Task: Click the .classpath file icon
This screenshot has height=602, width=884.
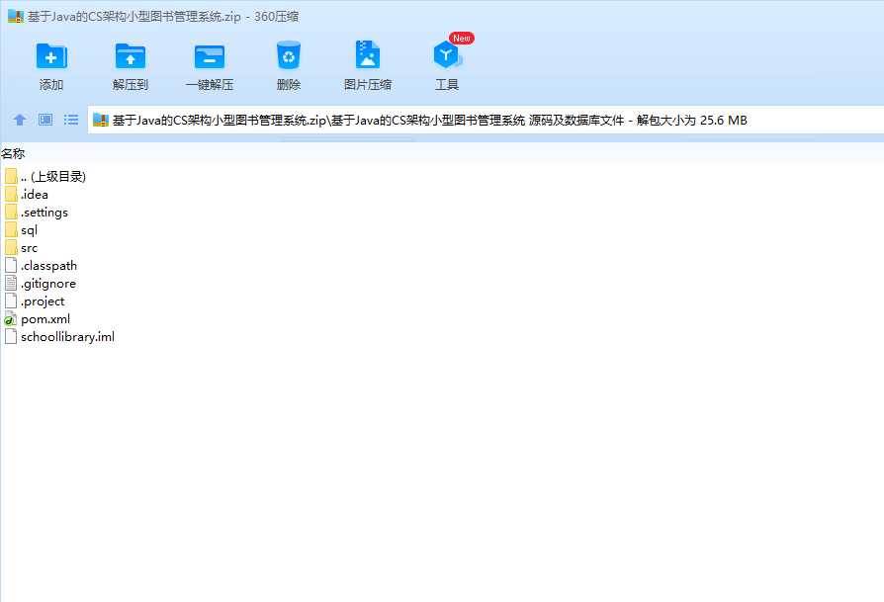Action: click(11, 266)
